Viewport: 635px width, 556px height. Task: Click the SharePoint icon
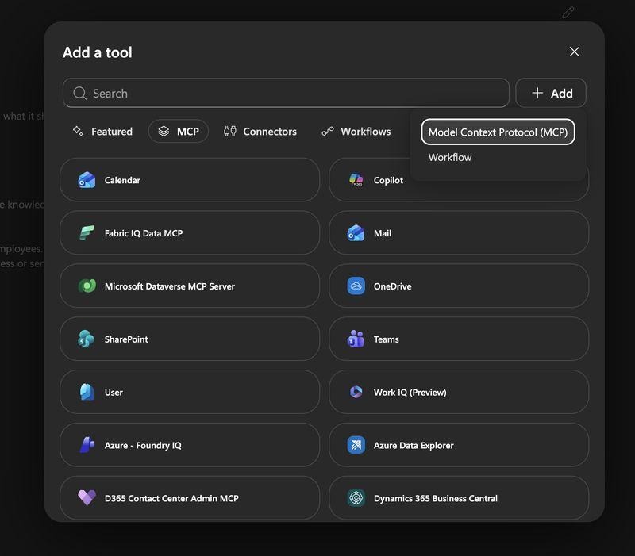pos(87,339)
